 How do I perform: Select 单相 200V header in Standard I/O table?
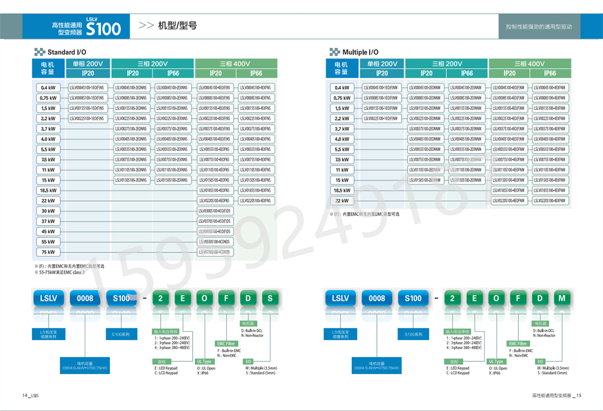tap(88, 64)
